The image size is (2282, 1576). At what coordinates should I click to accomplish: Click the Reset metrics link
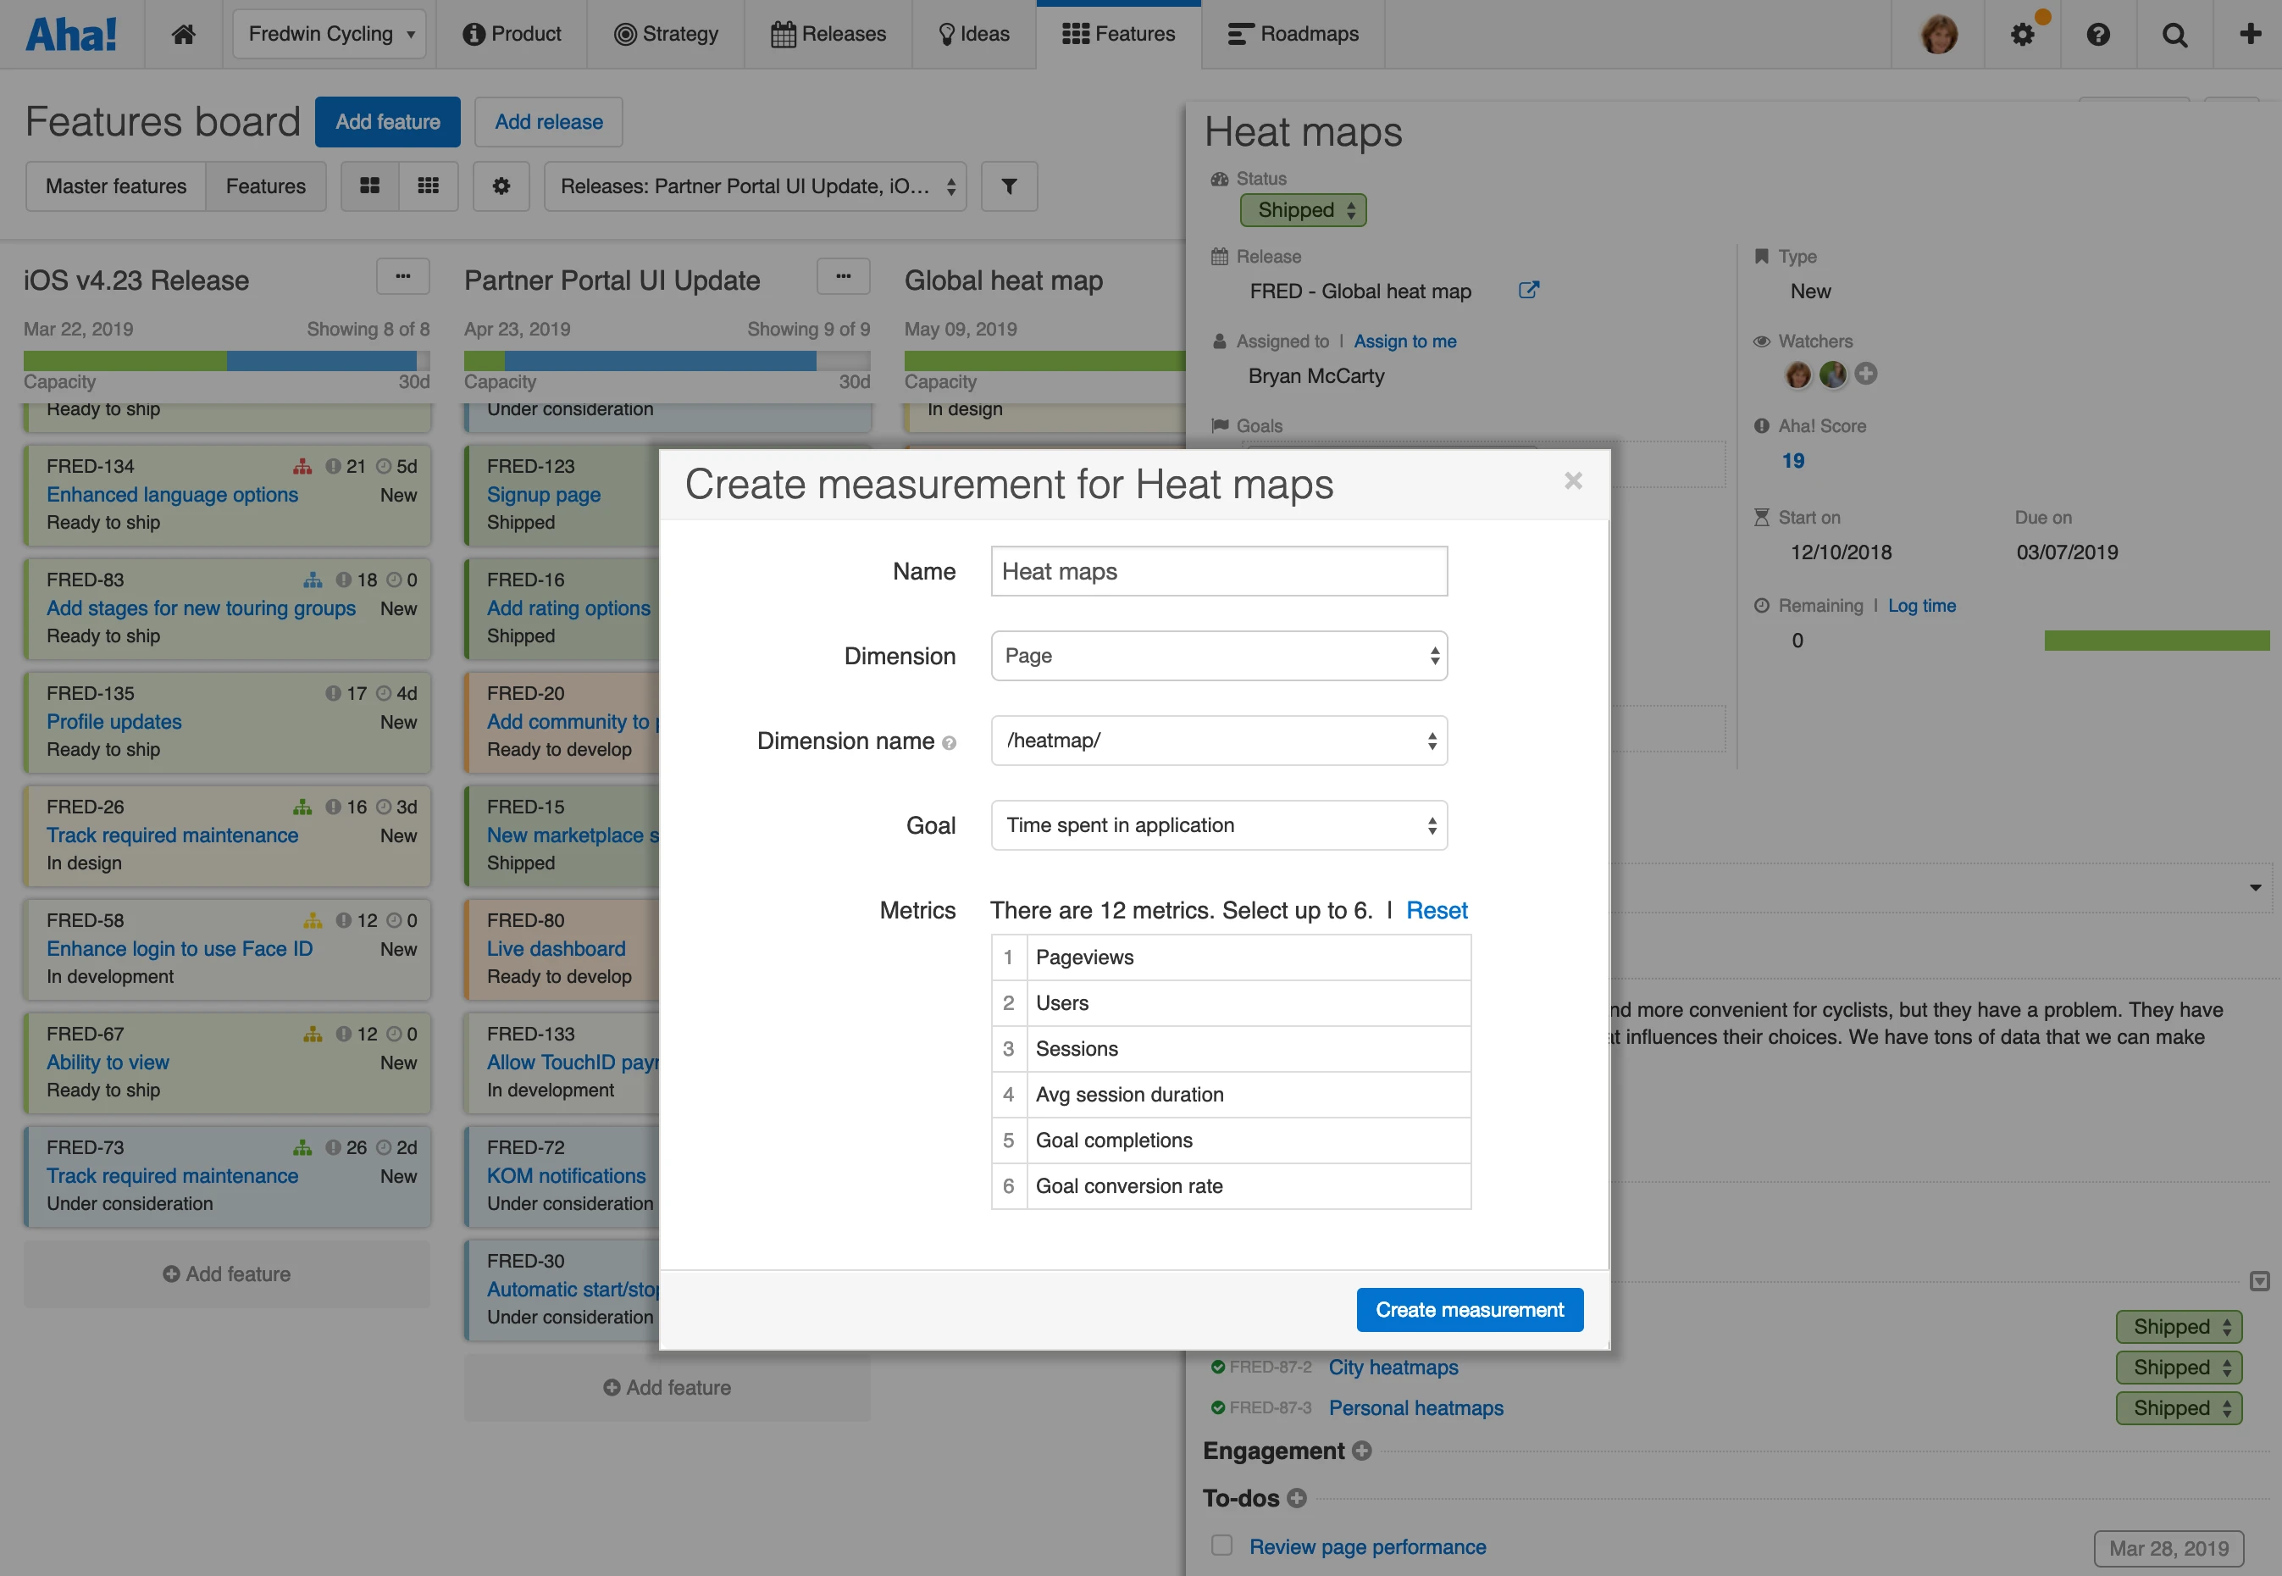[x=1436, y=911]
